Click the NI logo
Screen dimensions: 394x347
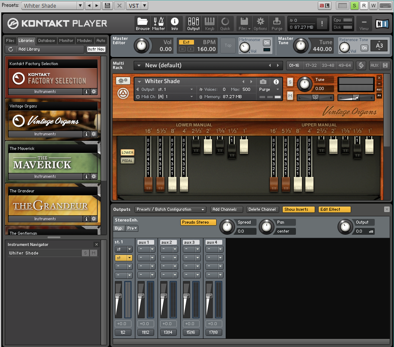tap(382, 24)
